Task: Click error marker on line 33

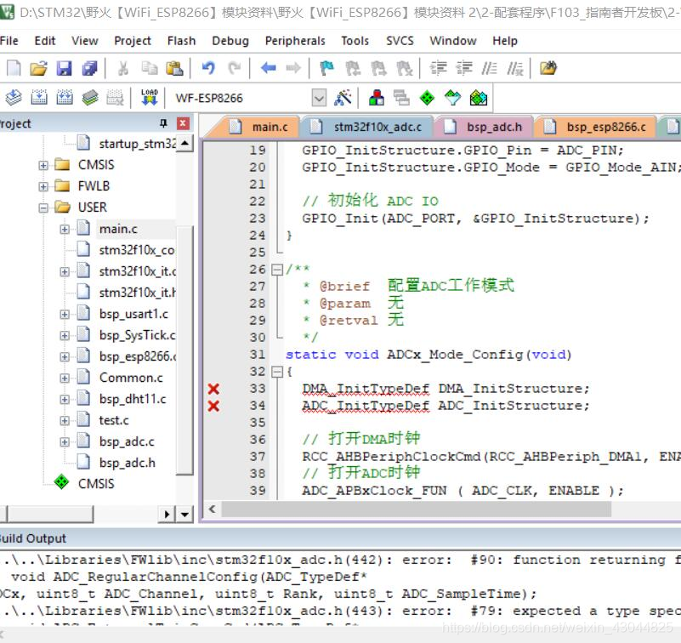Action: point(213,389)
